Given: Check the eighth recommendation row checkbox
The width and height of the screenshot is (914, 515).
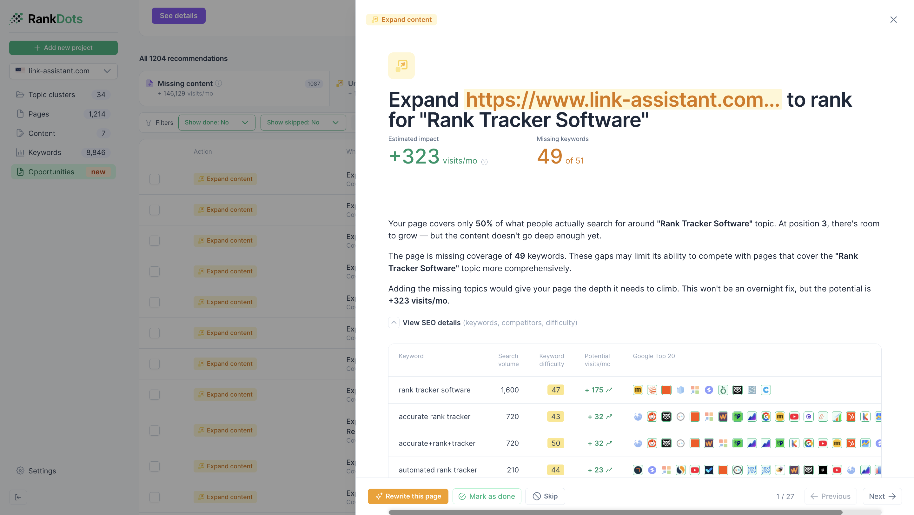Looking at the screenshot, I should 154,395.
